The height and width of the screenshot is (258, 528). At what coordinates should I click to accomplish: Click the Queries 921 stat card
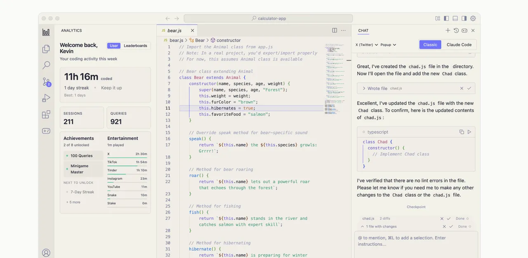(129, 118)
